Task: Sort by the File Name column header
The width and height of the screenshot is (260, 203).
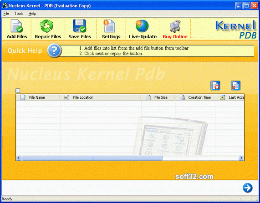Action: [38, 97]
